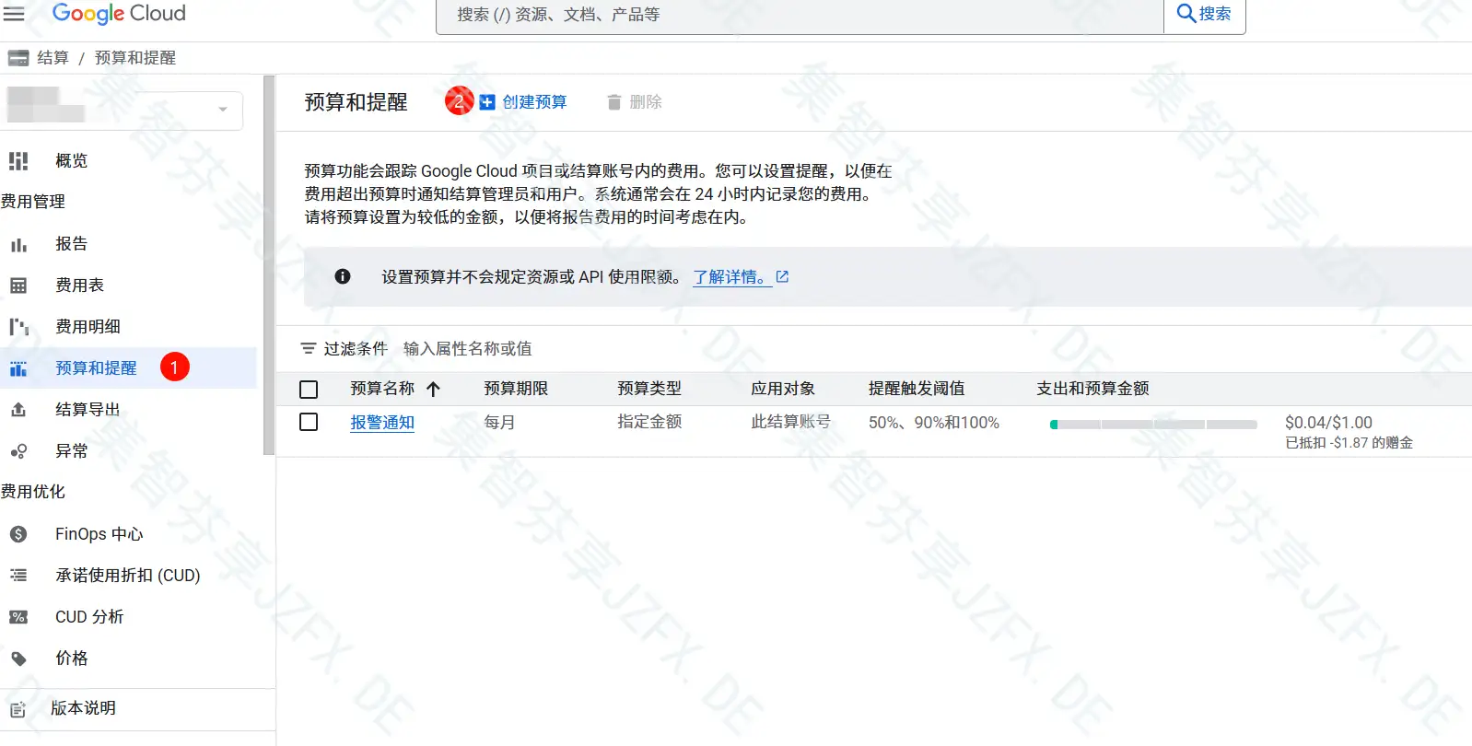Focus the 输入属性名称或值 filter input
Viewport: 1472px width, 746px height.
(467, 349)
